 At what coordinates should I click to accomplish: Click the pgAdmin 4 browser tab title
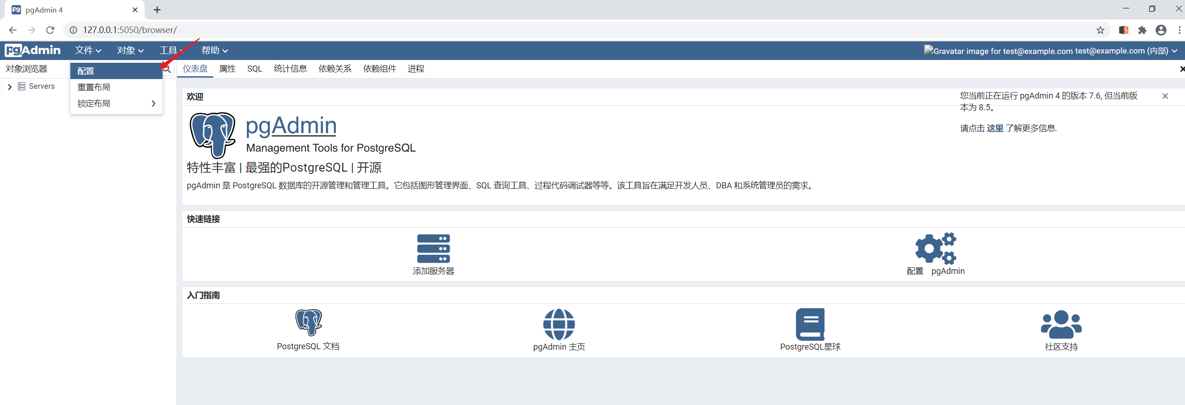pyautogui.click(x=44, y=10)
